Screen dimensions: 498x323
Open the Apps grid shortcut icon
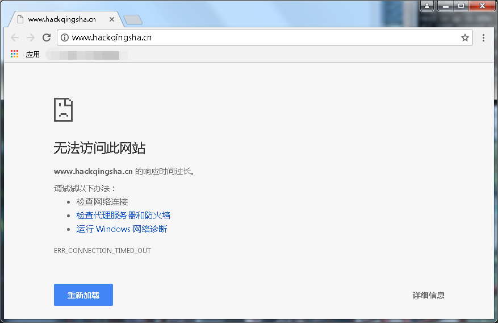click(15, 54)
